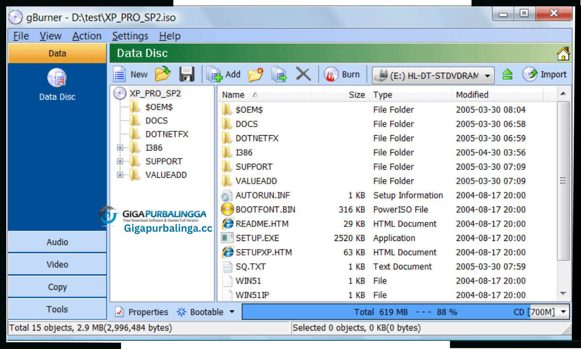Image resolution: width=581 pixels, height=349 pixels.
Task: Open the Properties button at bottom
Action: [142, 312]
